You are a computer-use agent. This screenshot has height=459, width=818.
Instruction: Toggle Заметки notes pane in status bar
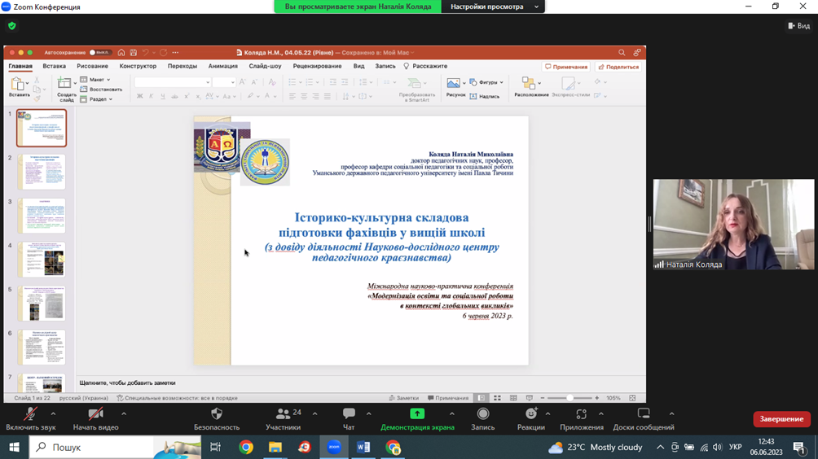point(404,398)
